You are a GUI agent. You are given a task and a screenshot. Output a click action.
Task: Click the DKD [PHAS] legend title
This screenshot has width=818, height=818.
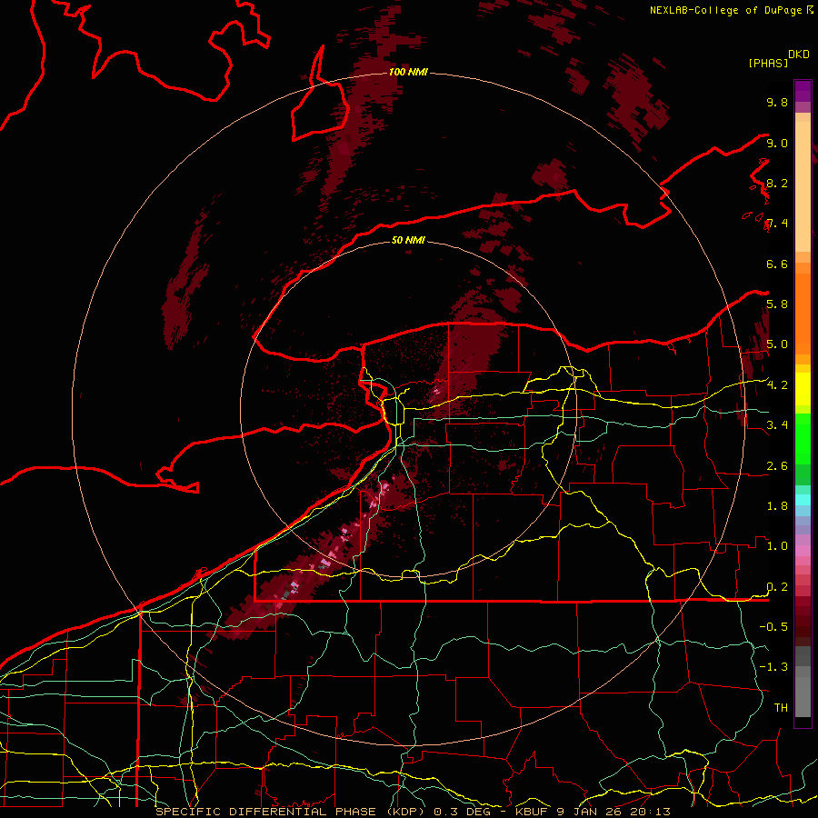pyautogui.click(x=778, y=59)
